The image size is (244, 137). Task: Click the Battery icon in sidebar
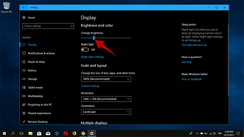24,70
